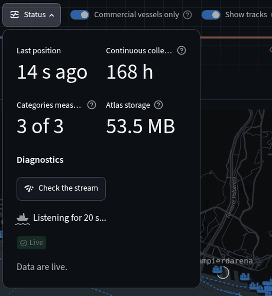
Task: Click the ship icon beside Listening text
Action: click(x=22, y=219)
